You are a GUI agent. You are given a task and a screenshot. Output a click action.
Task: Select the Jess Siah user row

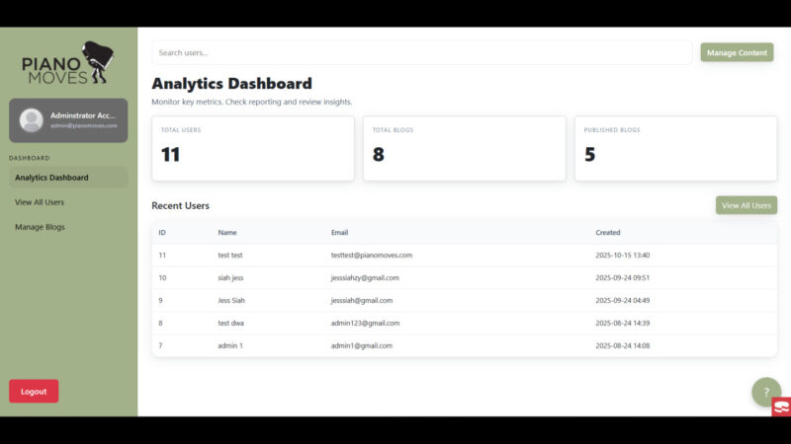click(x=464, y=301)
